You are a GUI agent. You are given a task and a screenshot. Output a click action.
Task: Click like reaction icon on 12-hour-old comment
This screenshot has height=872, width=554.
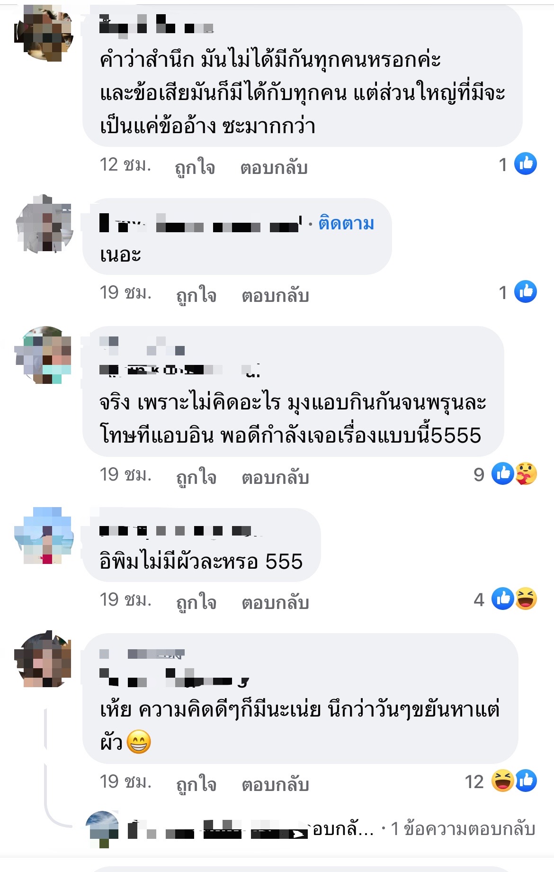pos(525,164)
